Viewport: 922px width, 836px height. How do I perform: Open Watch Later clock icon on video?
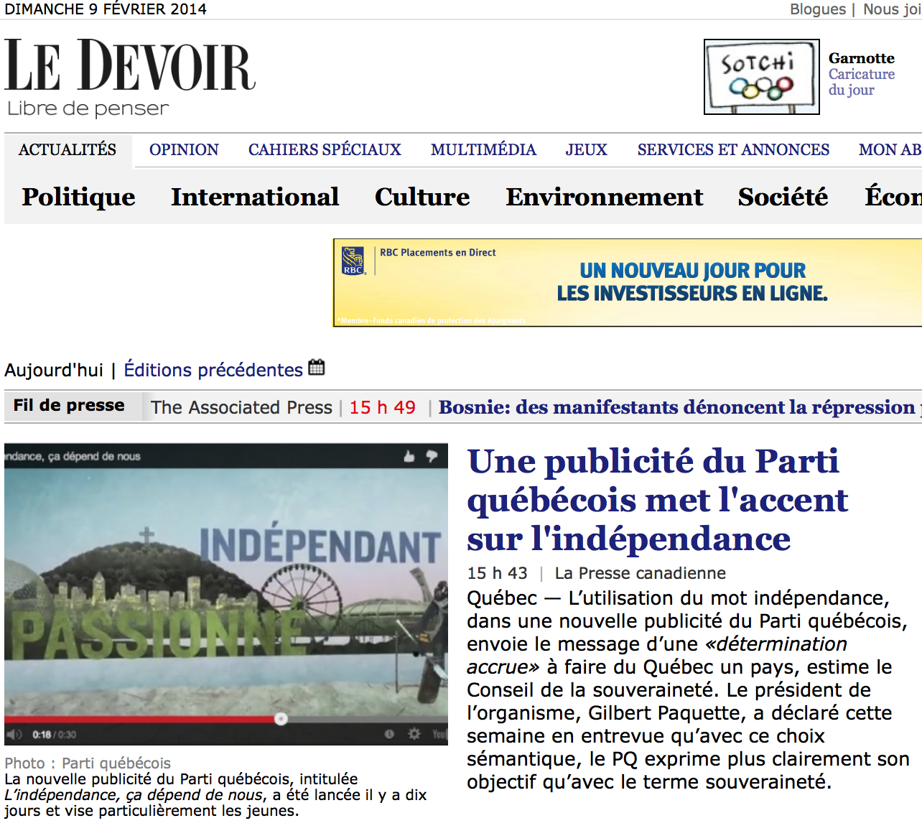389,734
